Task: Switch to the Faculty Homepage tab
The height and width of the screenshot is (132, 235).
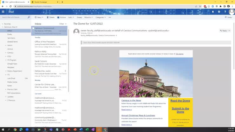Action: coord(45,2)
